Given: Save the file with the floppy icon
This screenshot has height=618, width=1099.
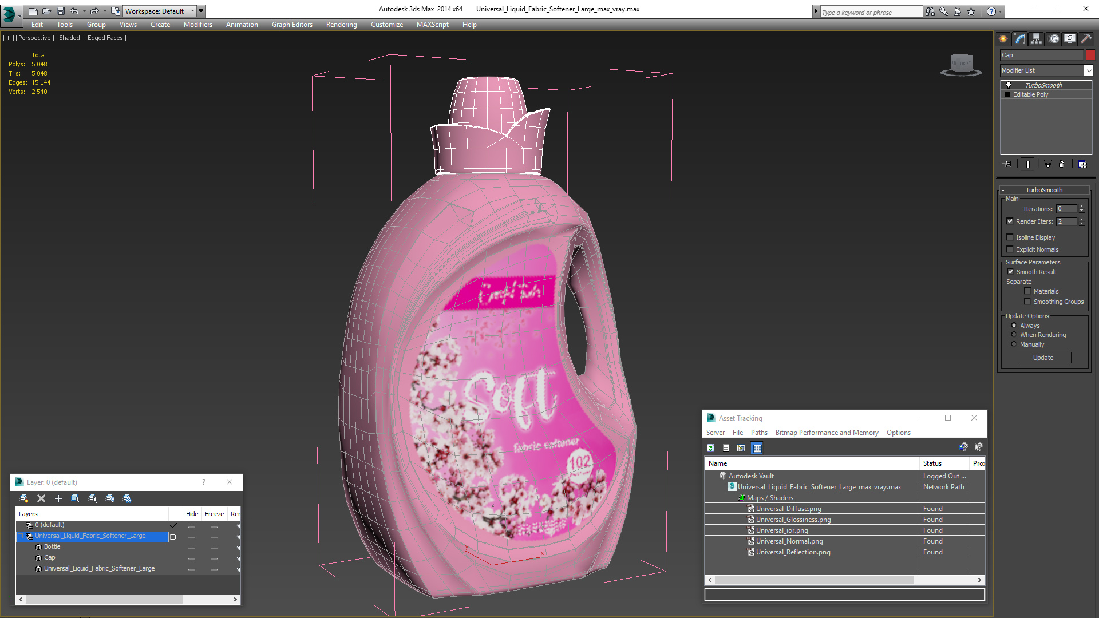Looking at the screenshot, I should (60, 11).
